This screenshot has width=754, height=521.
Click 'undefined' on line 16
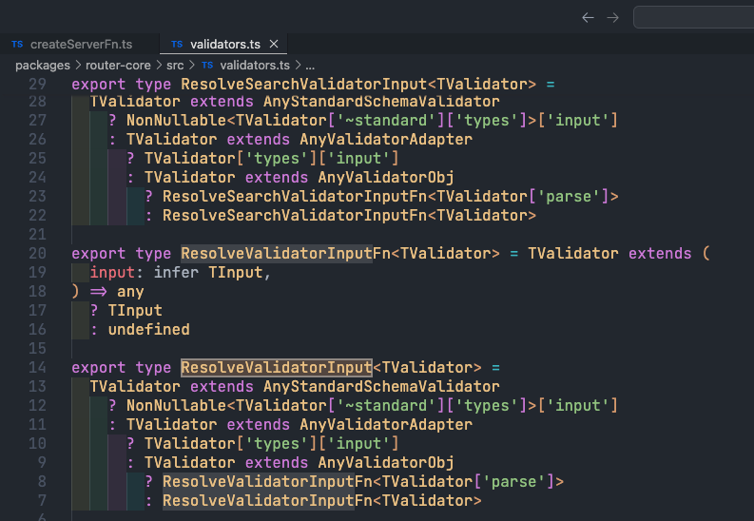[148, 330]
